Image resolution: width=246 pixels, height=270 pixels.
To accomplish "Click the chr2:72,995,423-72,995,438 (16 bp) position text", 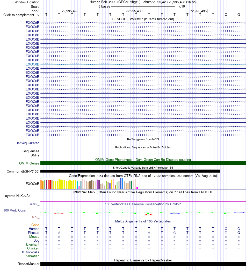I will [x=170, y=2].
